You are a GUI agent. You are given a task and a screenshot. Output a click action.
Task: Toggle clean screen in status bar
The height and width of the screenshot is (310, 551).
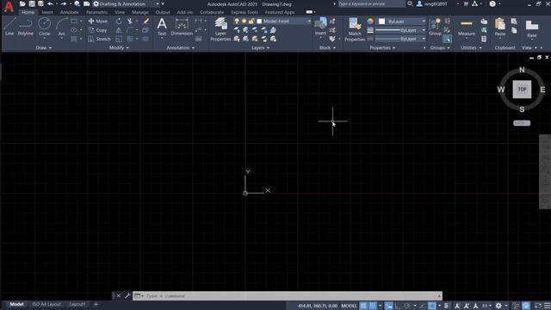click(538, 306)
